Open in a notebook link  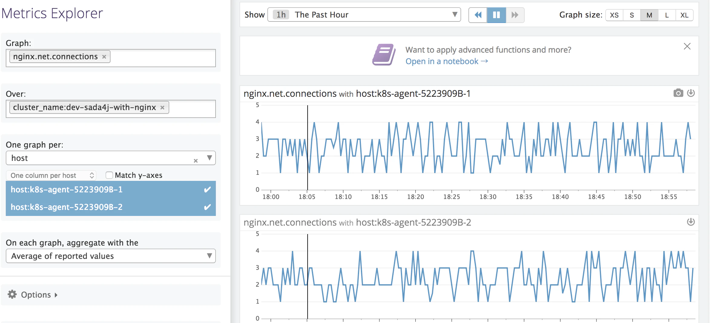447,61
